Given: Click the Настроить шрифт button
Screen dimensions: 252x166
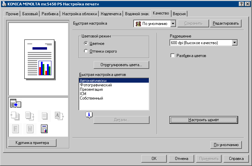Looking at the screenshot, I should 204,120.
